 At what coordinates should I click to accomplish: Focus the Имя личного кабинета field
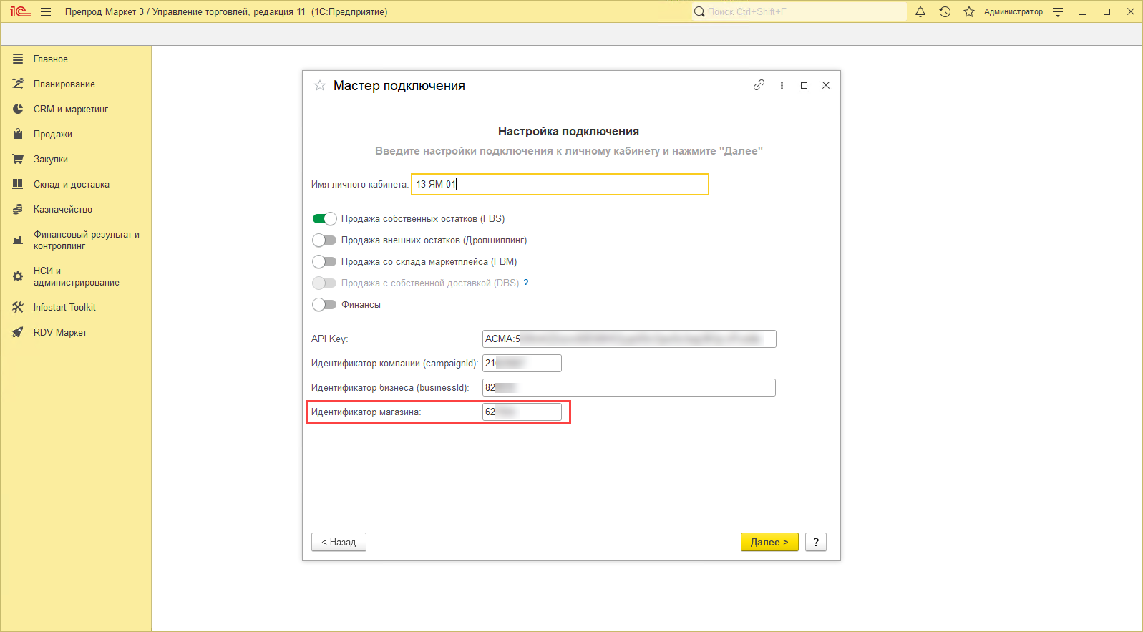tap(560, 184)
